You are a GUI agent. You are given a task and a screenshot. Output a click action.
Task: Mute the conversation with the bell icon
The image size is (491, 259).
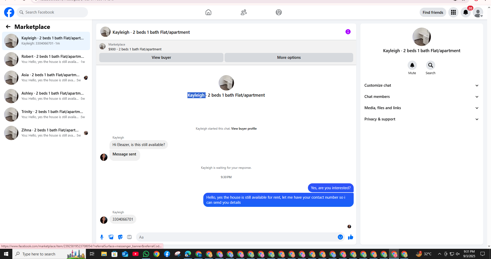pyautogui.click(x=412, y=65)
